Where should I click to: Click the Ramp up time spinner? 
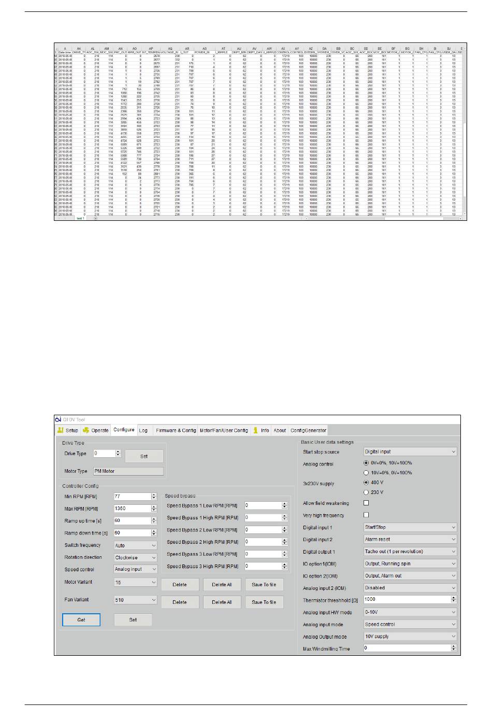click(x=154, y=520)
